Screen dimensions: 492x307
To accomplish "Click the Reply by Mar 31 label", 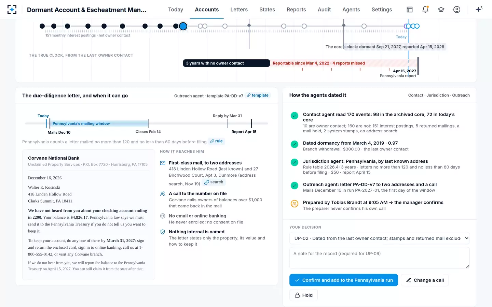I will pos(227,116).
